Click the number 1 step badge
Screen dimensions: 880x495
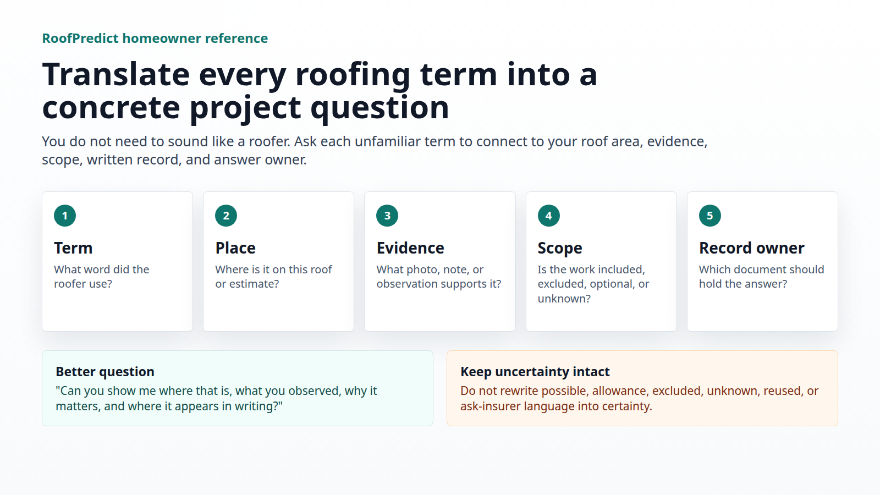65,216
